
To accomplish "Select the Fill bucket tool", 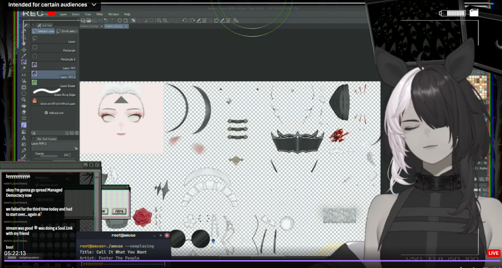I will [x=24, y=106].
